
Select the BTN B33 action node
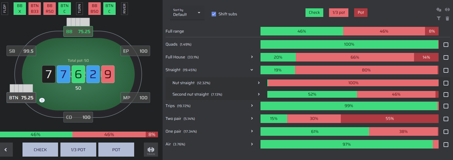pyautogui.click(x=35, y=9)
